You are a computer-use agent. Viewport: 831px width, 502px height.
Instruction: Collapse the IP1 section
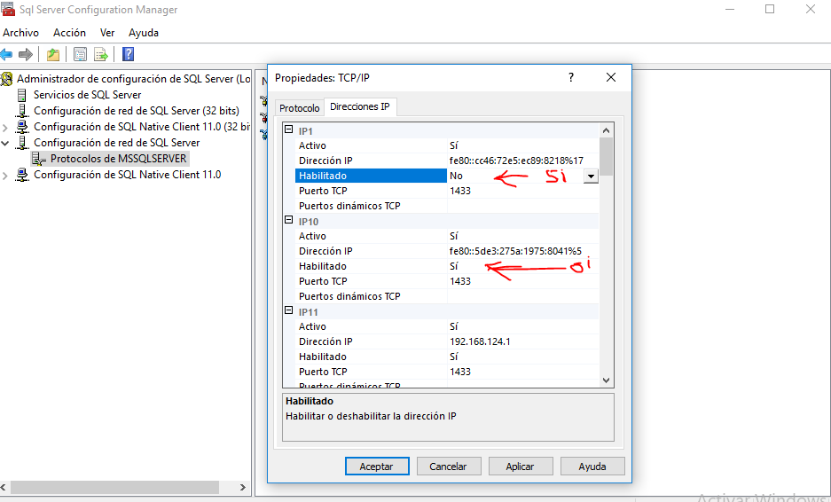(x=288, y=130)
